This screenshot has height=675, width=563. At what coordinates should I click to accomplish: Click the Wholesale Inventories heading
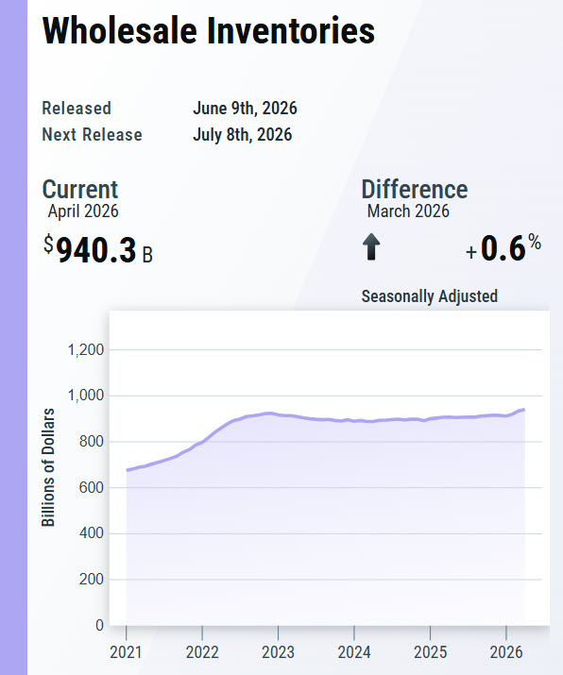pyautogui.click(x=209, y=30)
